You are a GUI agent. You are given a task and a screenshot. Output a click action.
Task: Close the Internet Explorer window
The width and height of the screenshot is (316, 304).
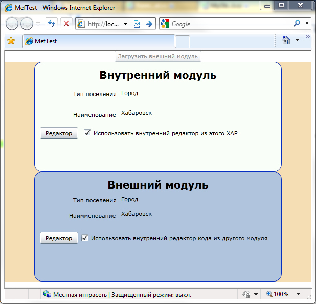pyautogui.click(x=300, y=5)
